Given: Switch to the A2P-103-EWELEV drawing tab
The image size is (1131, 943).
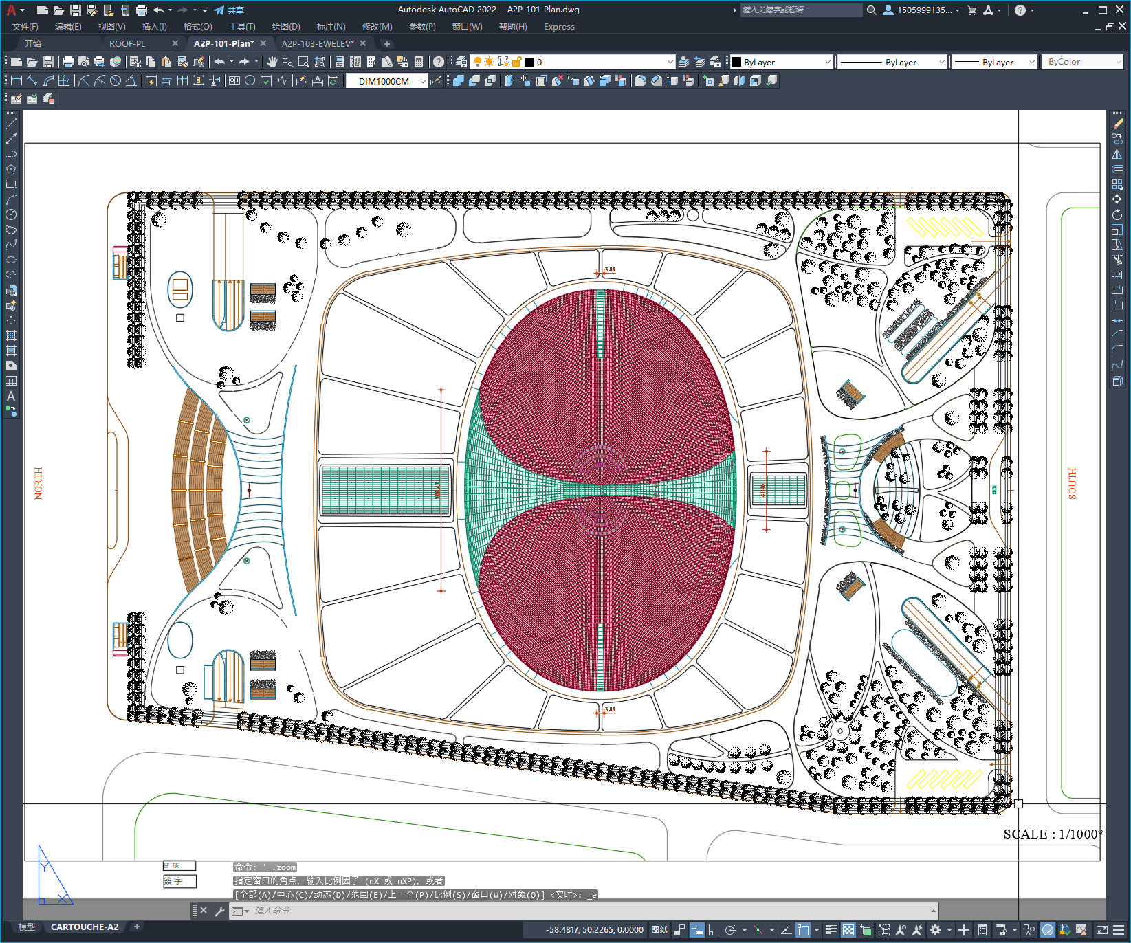Looking at the screenshot, I should click(318, 43).
